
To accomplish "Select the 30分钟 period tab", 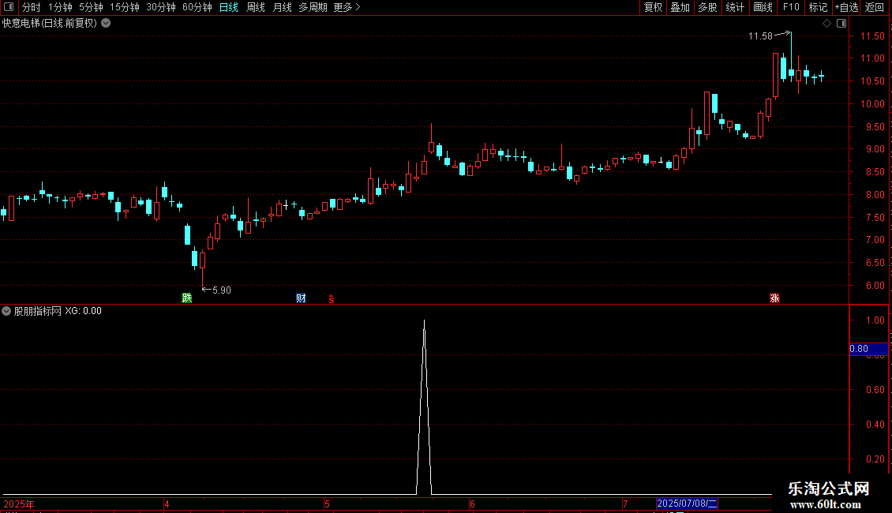I will pos(161,7).
